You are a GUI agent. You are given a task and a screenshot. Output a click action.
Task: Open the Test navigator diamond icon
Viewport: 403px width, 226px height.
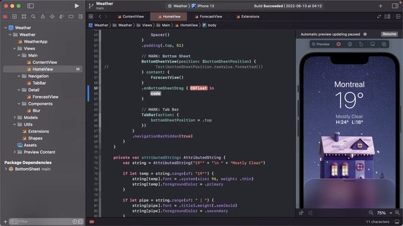click(52, 17)
